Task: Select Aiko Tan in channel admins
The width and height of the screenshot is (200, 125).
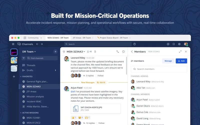Action: point(159,88)
